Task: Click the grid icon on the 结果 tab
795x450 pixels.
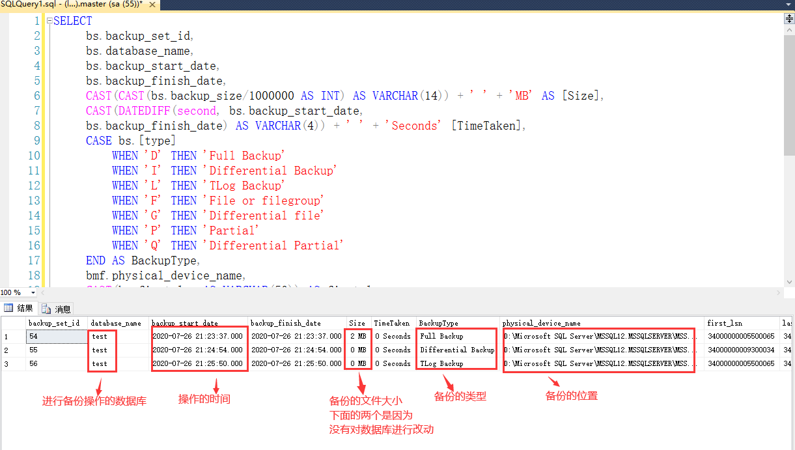Action: point(9,308)
